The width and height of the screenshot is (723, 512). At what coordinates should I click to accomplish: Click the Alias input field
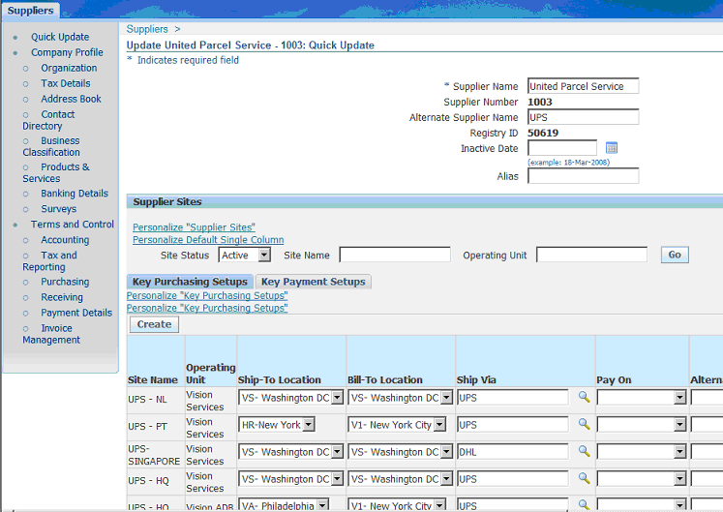[x=583, y=176]
